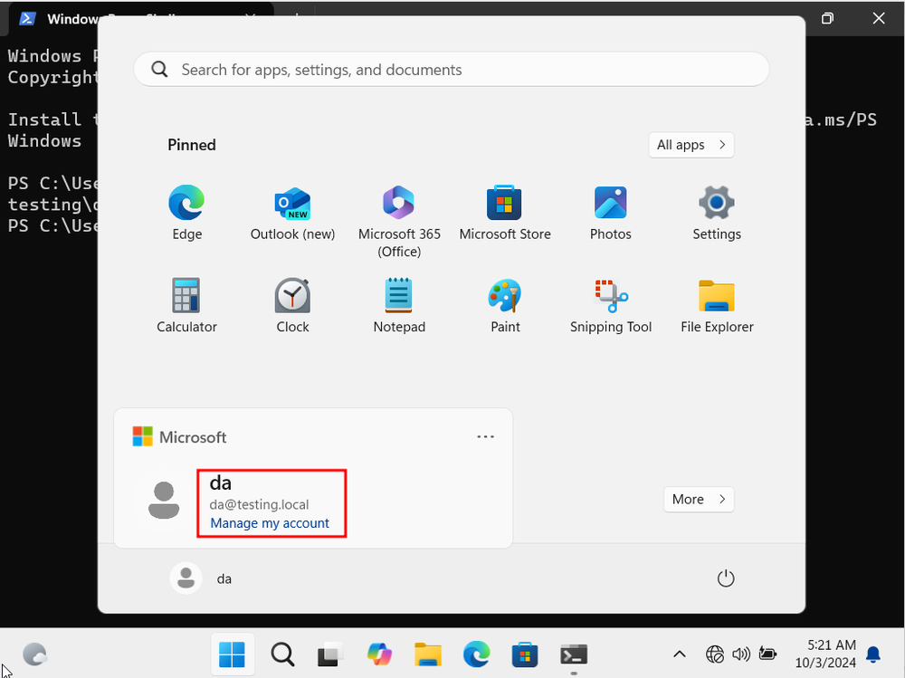
Task: Switch to Terminal on the taskbar
Action: pyautogui.click(x=573, y=654)
